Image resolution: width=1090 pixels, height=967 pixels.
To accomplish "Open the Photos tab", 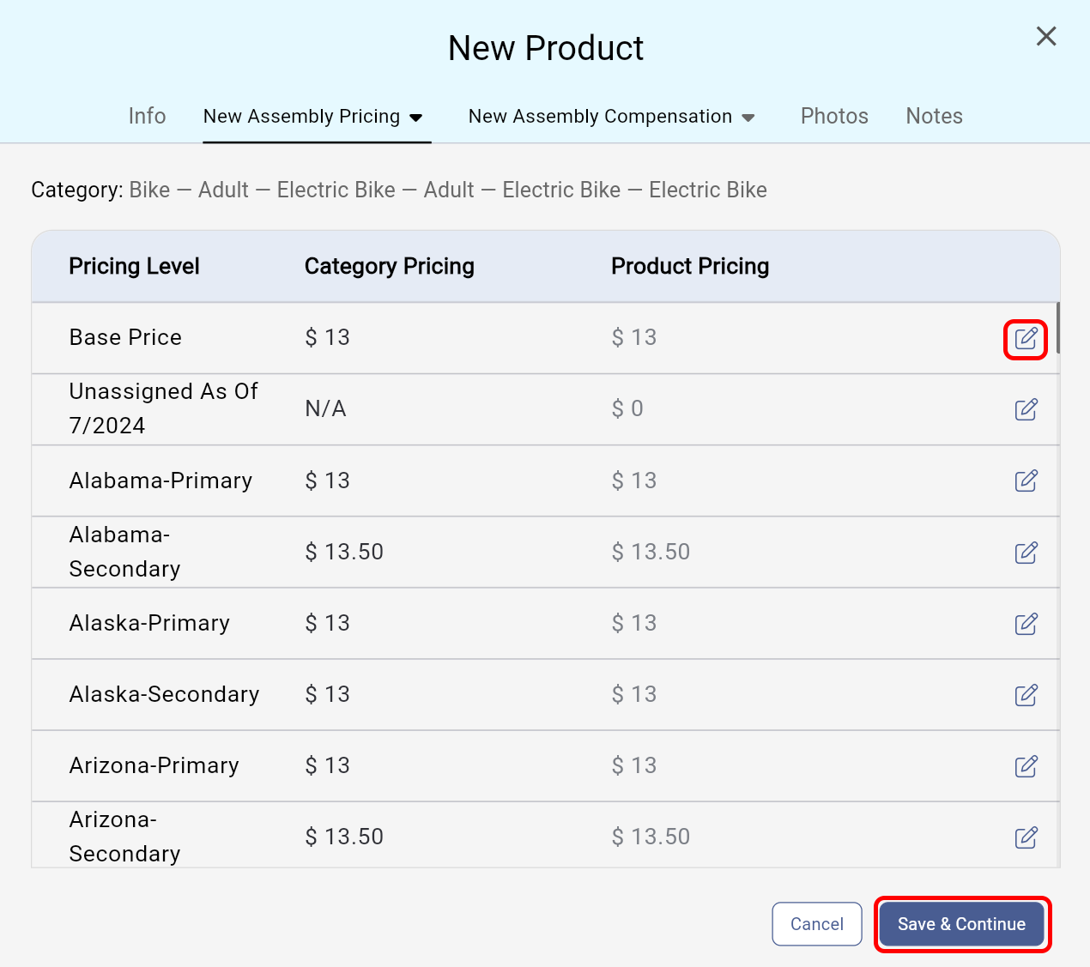I will point(834,116).
